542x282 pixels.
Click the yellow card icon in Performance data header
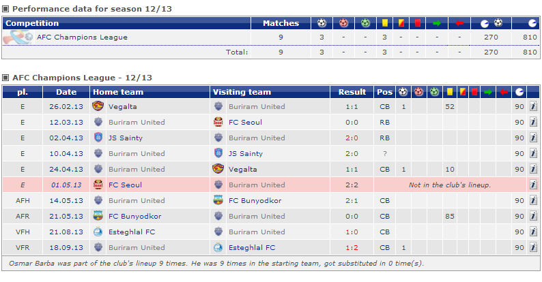tap(385, 23)
